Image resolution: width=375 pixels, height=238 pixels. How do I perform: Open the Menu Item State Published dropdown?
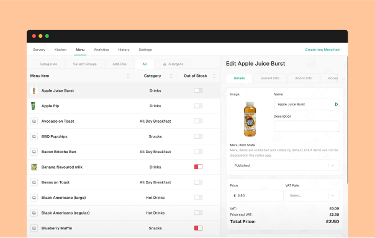click(x=284, y=165)
